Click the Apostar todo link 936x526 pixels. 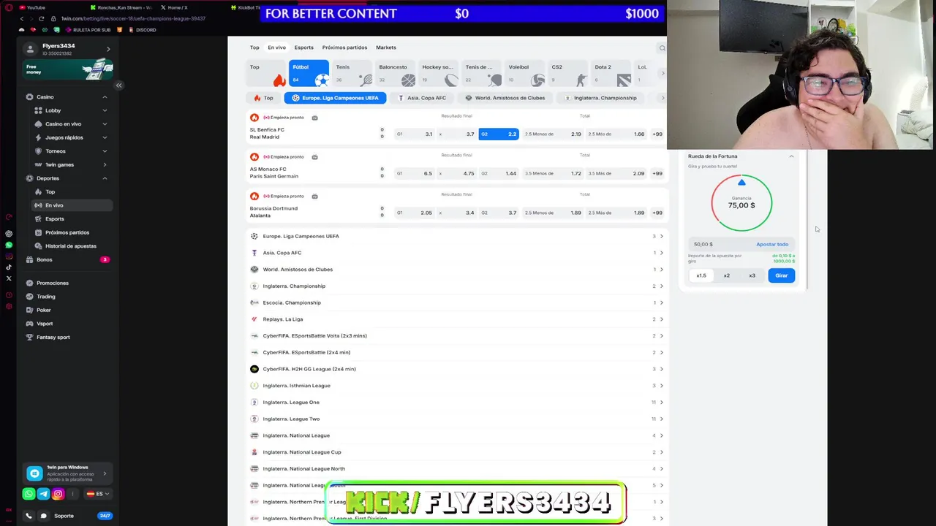pos(772,244)
